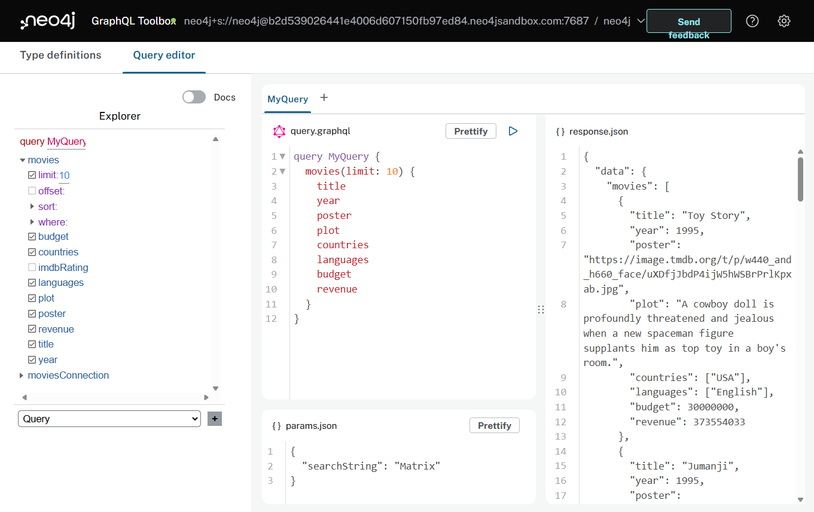The width and height of the screenshot is (814, 512).
Task: Click the countries line in query editor
Action: 343,245
